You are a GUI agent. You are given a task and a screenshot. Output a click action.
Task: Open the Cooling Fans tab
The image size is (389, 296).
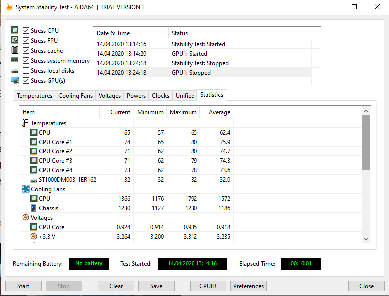[x=75, y=96]
